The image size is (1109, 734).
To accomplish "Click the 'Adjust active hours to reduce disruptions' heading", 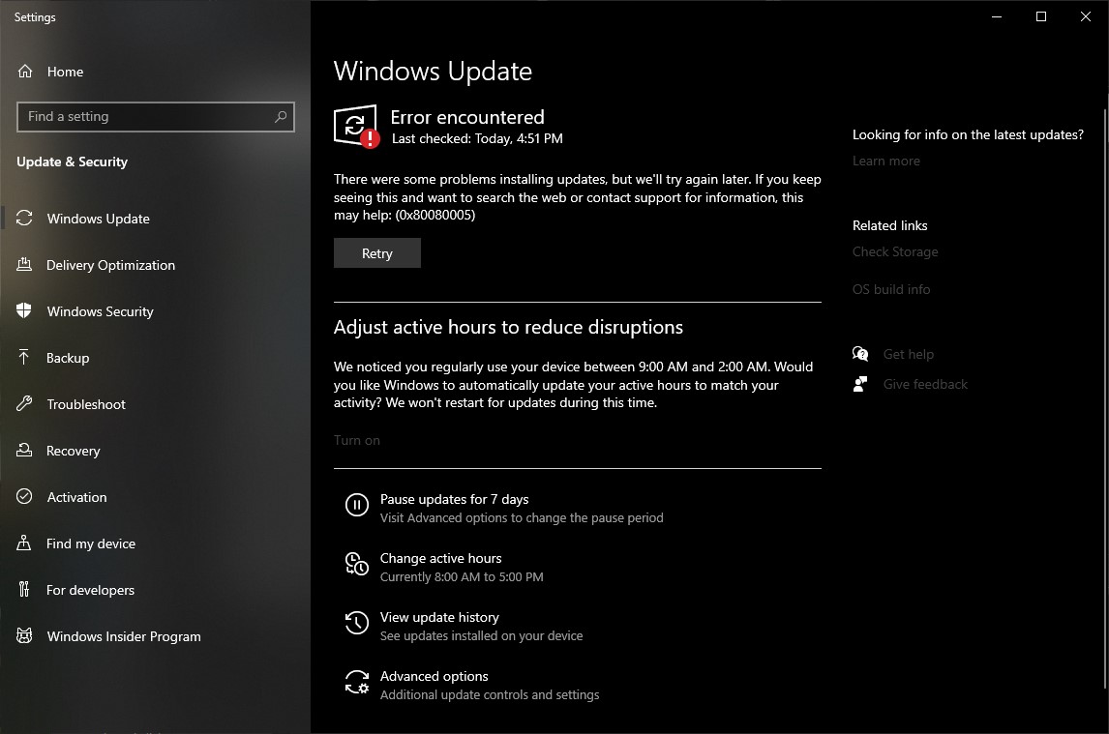I will (x=508, y=328).
